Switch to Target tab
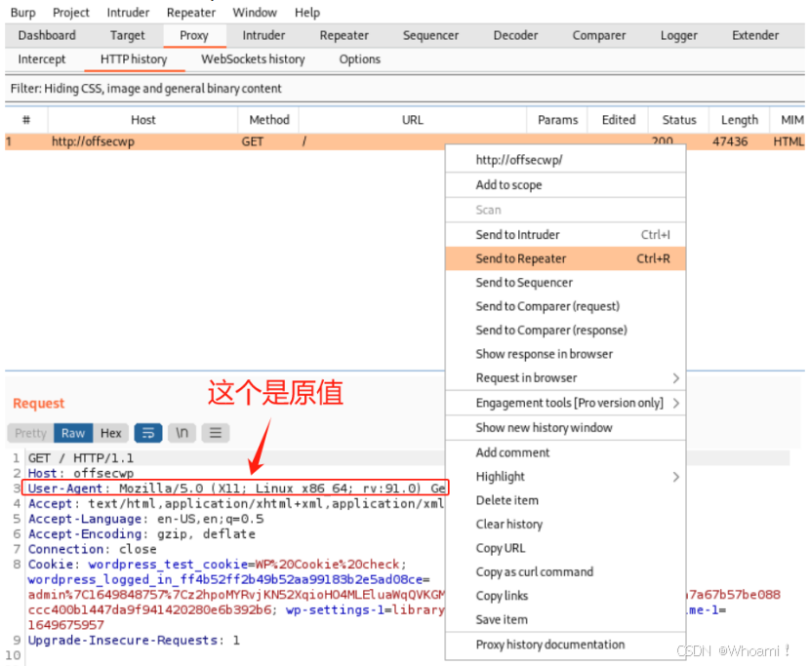This screenshot has width=810, height=666. 127,35
